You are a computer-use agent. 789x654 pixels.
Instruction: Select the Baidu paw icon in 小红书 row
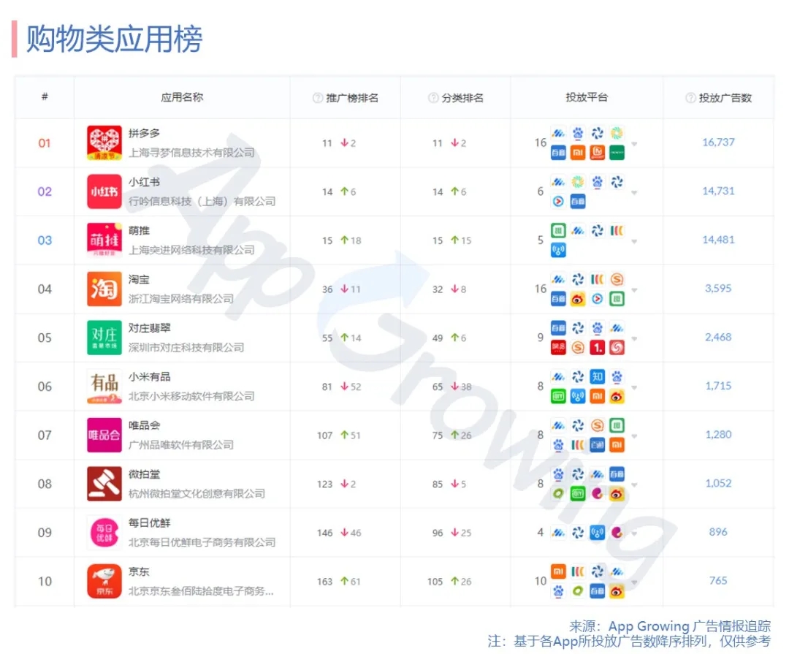pyautogui.click(x=598, y=182)
